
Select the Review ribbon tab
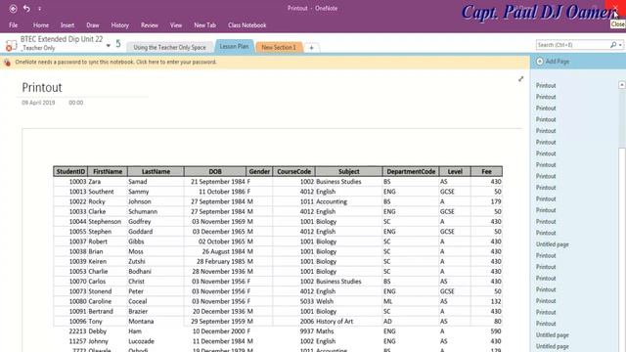150,25
